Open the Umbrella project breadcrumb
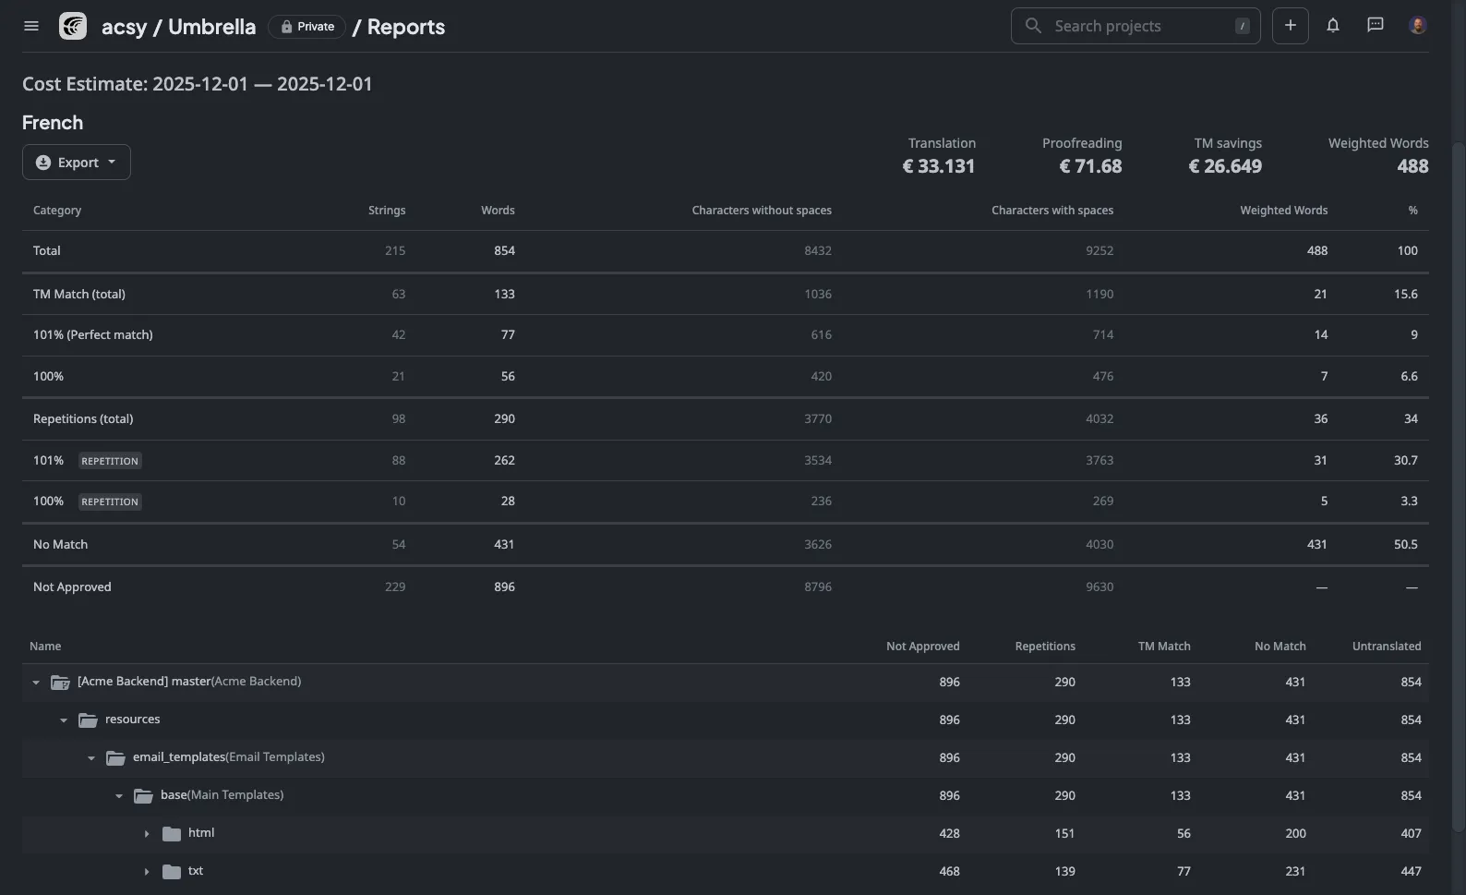This screenshot has width=1466, height=895. point(211,27)
